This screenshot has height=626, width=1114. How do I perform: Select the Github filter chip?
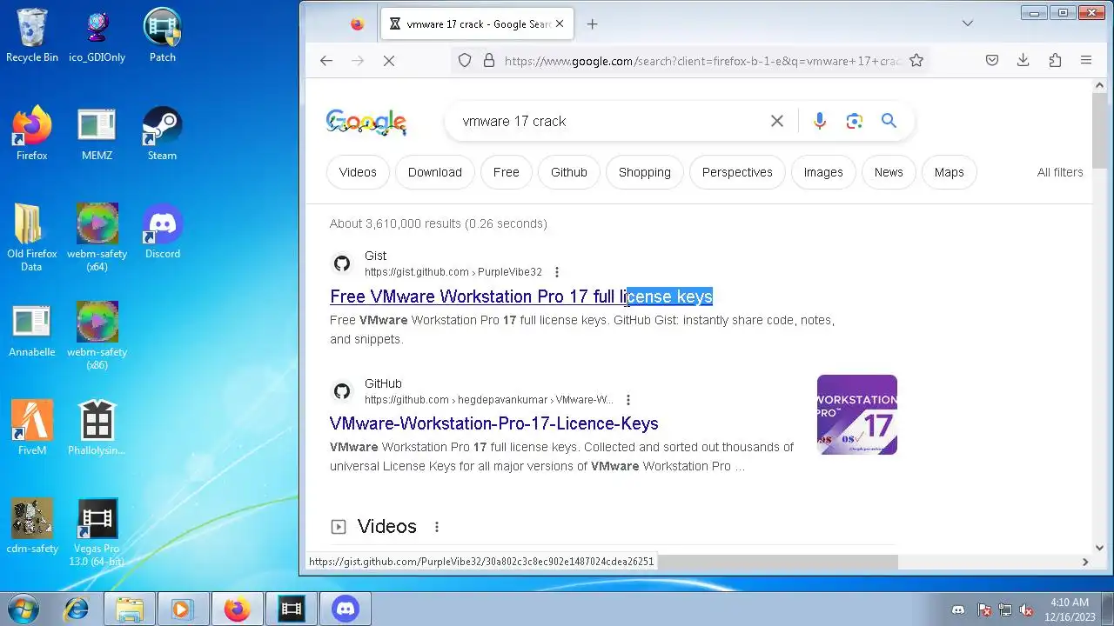[569, 172]
